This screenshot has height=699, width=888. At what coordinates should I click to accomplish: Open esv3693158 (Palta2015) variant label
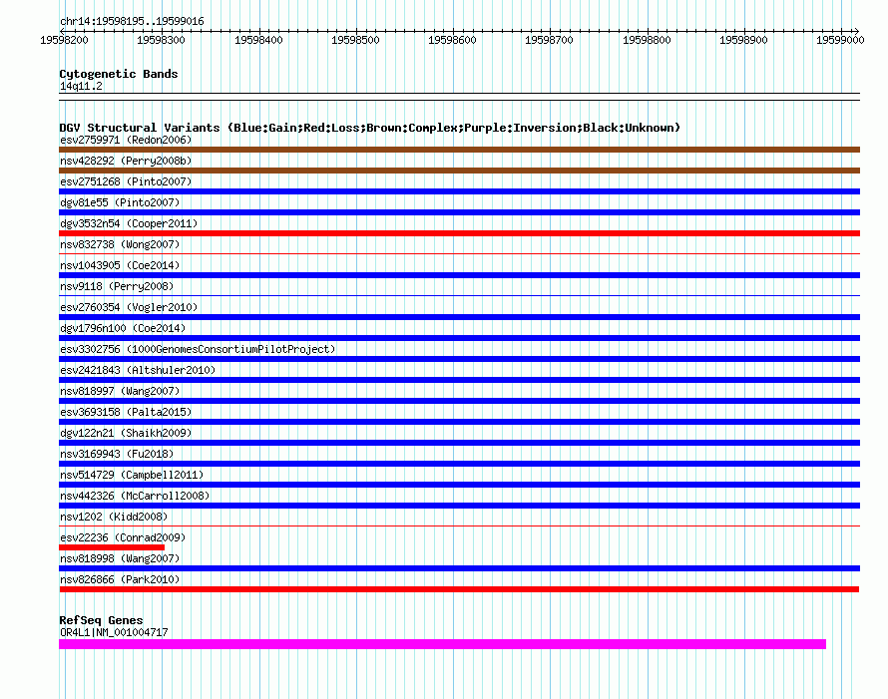coord(126,412)
